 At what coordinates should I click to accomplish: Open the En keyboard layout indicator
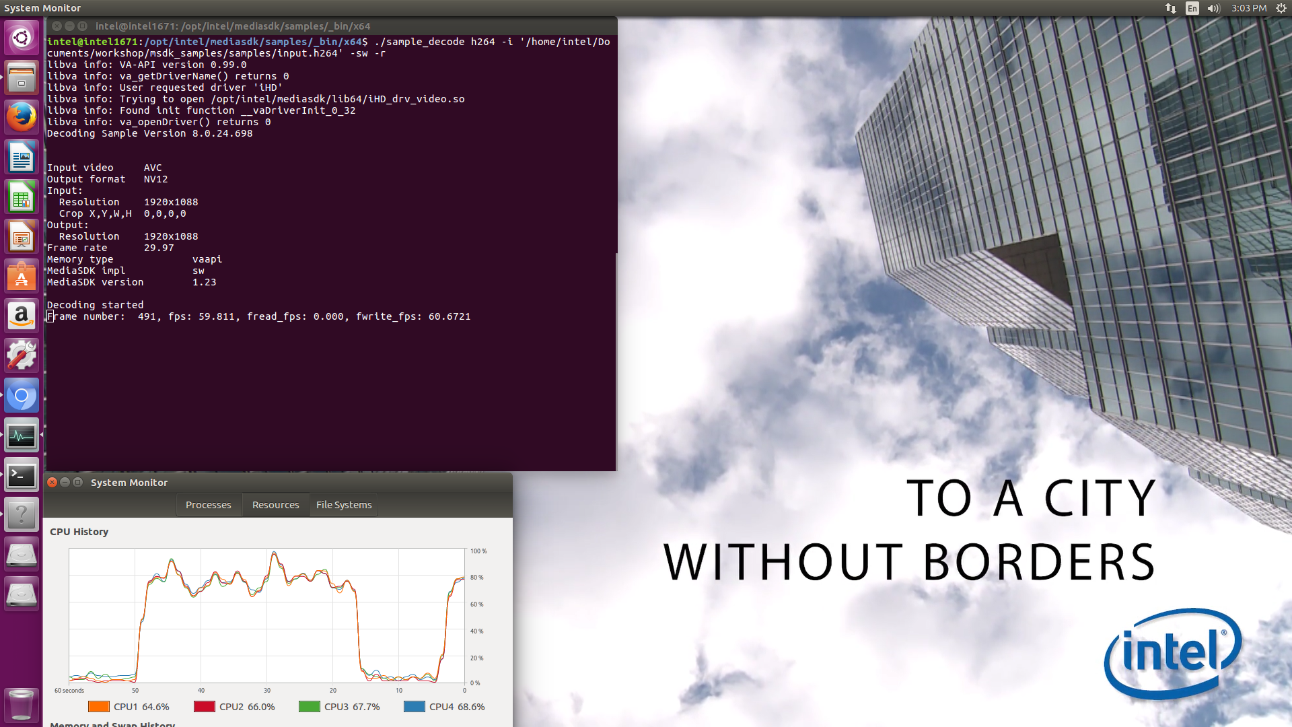click(x=1192, y=8)
